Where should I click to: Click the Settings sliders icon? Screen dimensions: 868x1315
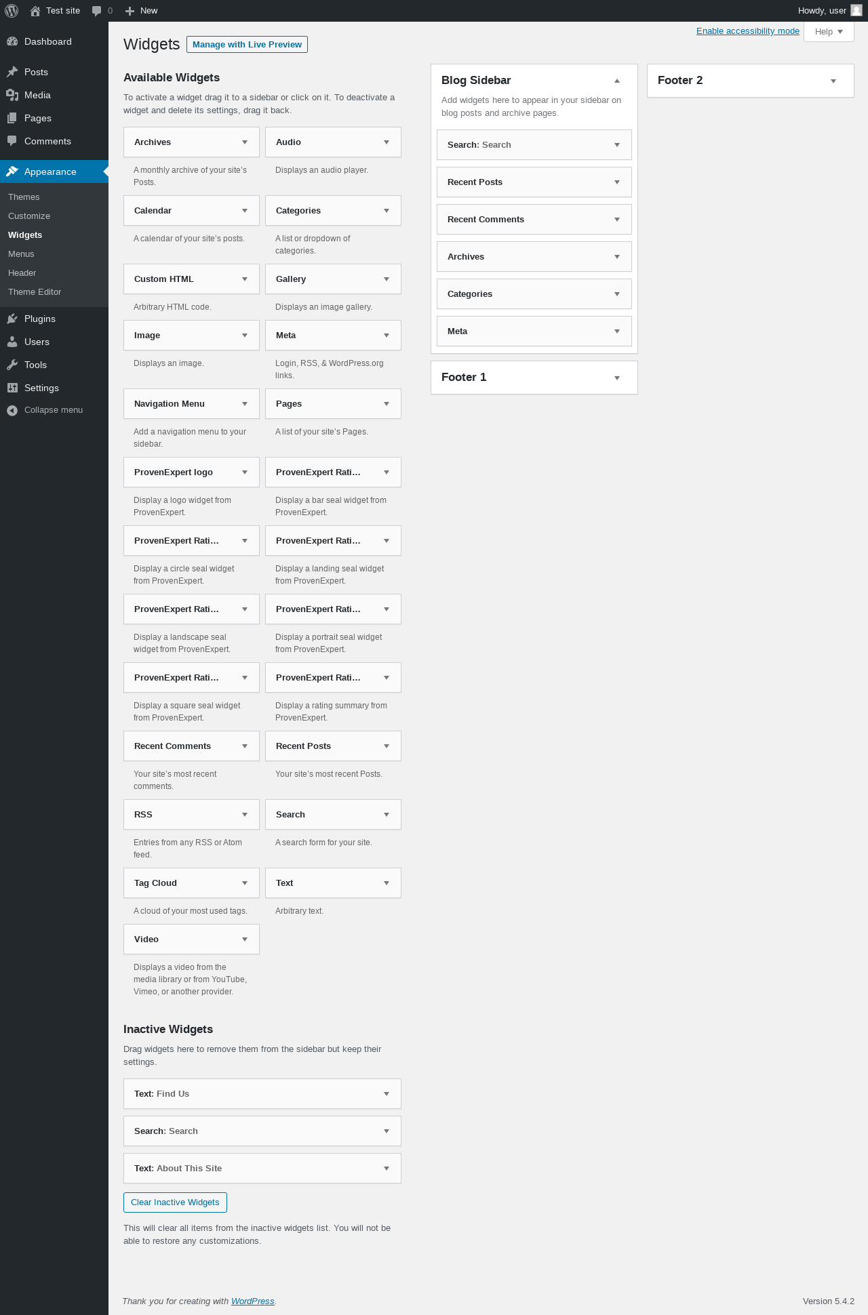tap(12, 388)
